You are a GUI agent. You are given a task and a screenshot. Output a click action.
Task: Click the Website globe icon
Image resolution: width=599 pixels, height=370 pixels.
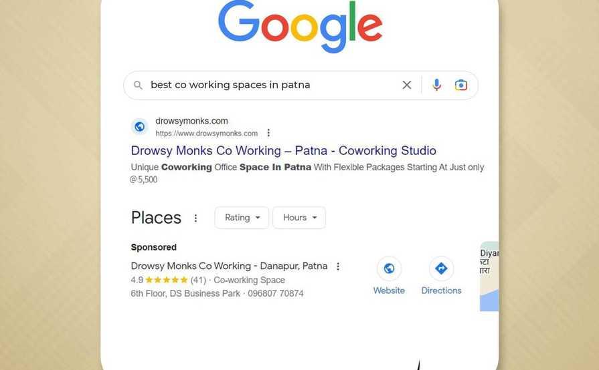tap(389, 268)
